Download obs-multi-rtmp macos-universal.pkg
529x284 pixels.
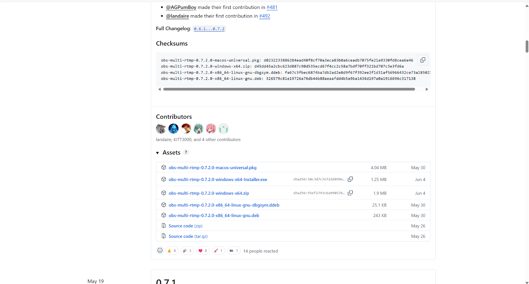(212, 168)
